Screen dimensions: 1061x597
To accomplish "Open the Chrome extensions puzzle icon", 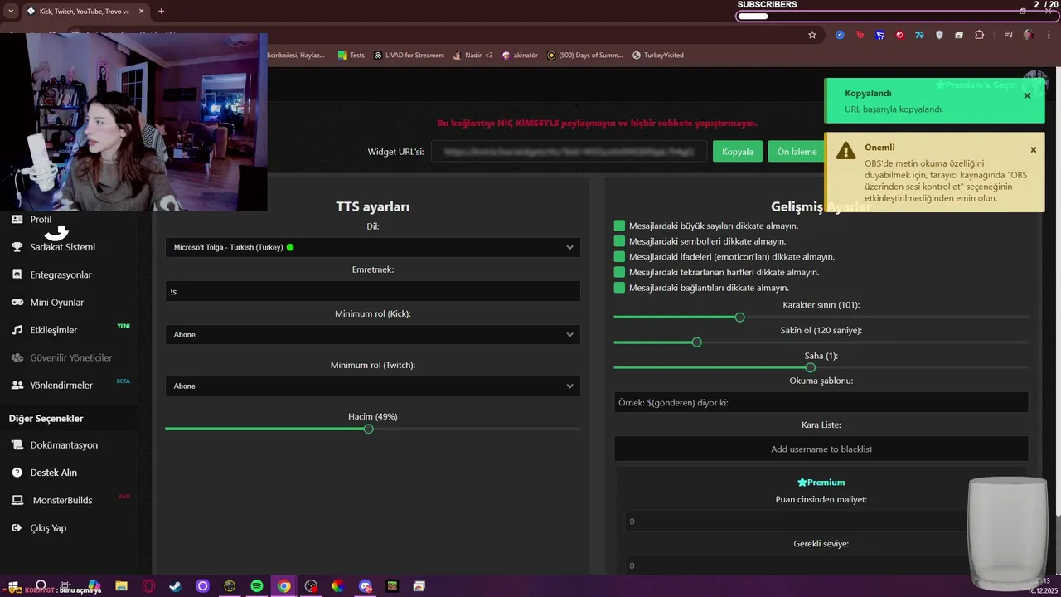I will (x=980, y=35).
